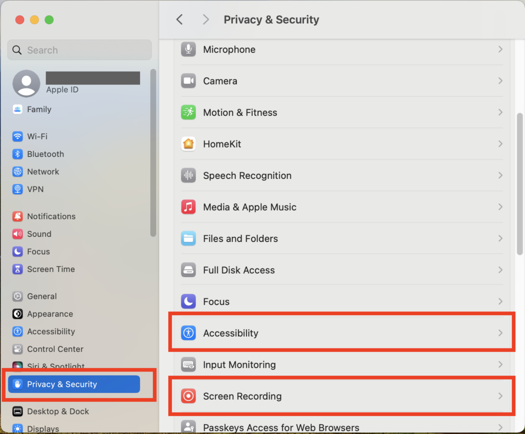The width and height of the screenshot is (525, 434).
Task: Open Screen Recording using right chevron
Action: point(500,396)
